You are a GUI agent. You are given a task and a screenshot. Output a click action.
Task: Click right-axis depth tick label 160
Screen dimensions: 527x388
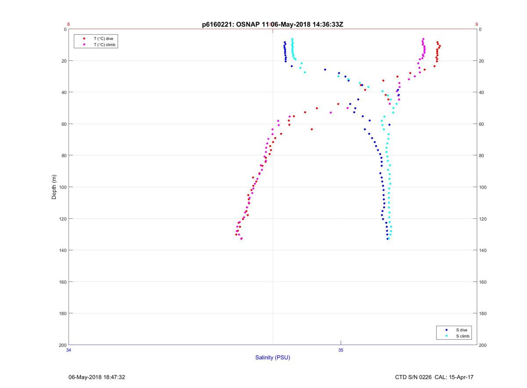[x=483, y=282]
